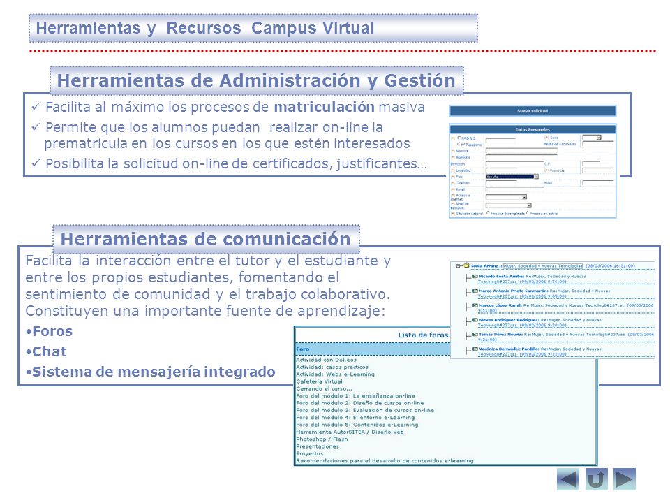This screenshot has width=670, height=503.
Task: Click Herramientas de Administración y Gestión heading
Action: pyautogui.click(x=256, y=80)
